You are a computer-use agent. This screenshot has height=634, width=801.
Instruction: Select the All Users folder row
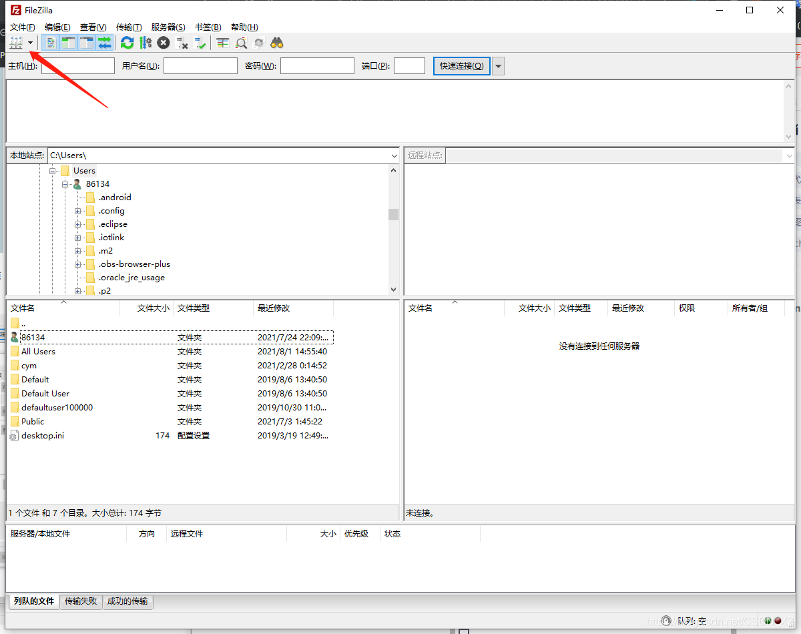[170, 352]
